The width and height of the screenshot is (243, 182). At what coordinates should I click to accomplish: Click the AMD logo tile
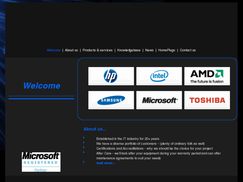tap(207, 76)
